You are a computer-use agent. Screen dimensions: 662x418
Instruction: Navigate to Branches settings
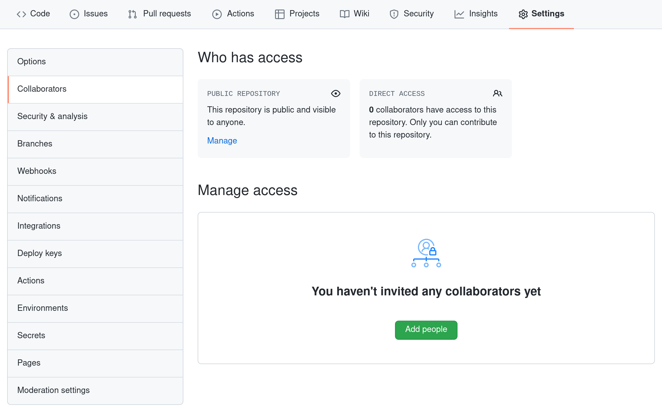(x=34, y=144)
